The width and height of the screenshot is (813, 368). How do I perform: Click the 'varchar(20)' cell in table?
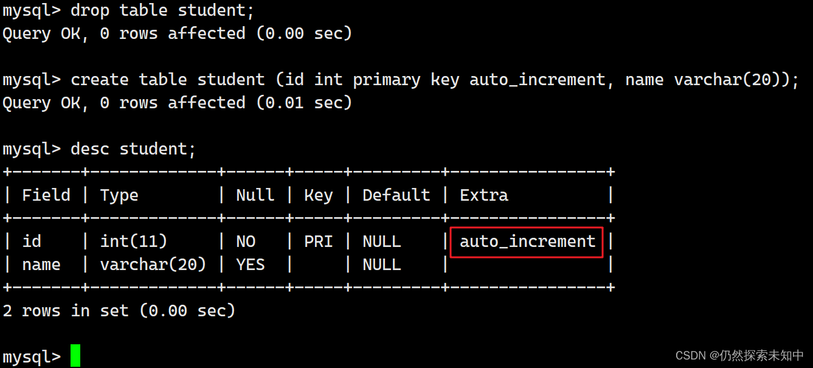[153, 265]
